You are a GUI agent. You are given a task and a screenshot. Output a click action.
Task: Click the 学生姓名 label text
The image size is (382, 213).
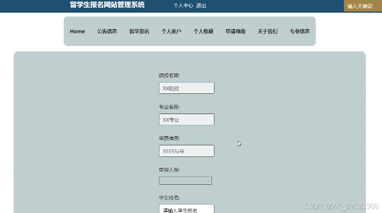point(170,198)
